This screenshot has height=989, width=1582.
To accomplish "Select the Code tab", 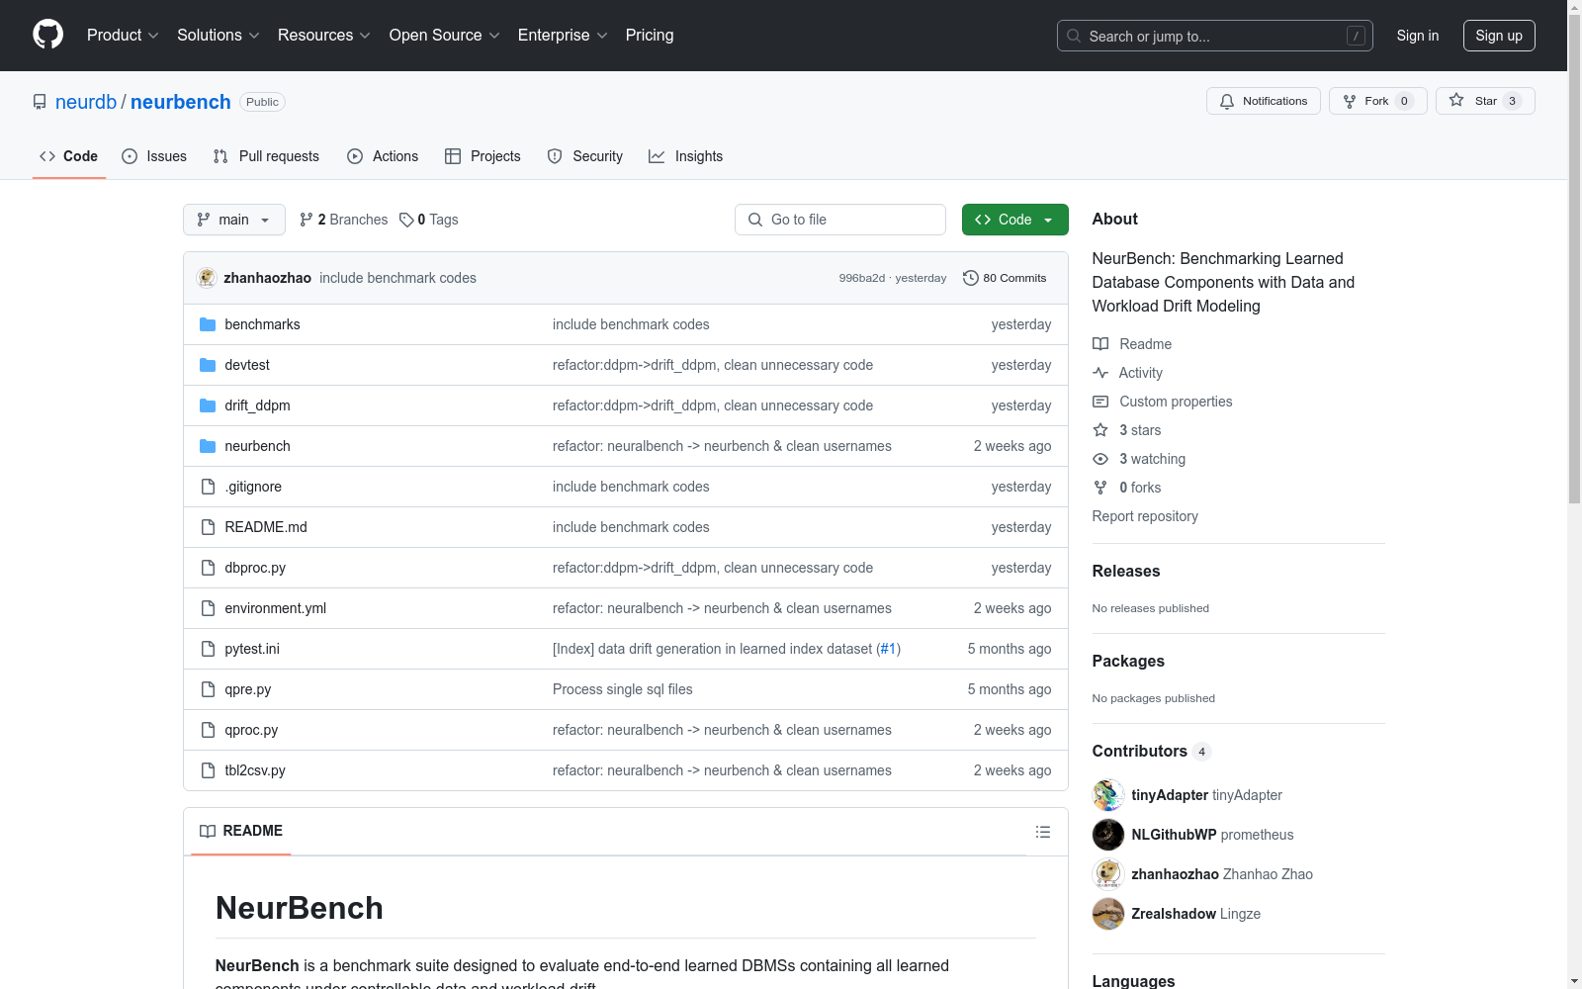I will click(68, 156).
